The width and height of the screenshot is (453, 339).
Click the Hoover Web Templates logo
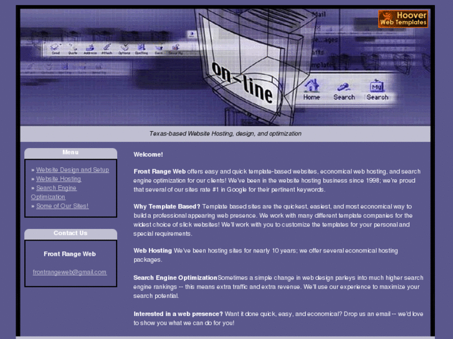point(403,19)
